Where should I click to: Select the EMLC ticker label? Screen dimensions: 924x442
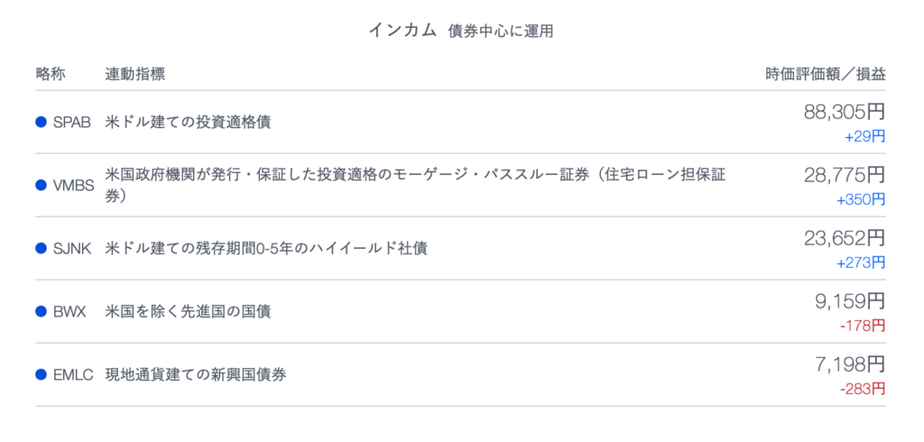(x=73, y=375)
